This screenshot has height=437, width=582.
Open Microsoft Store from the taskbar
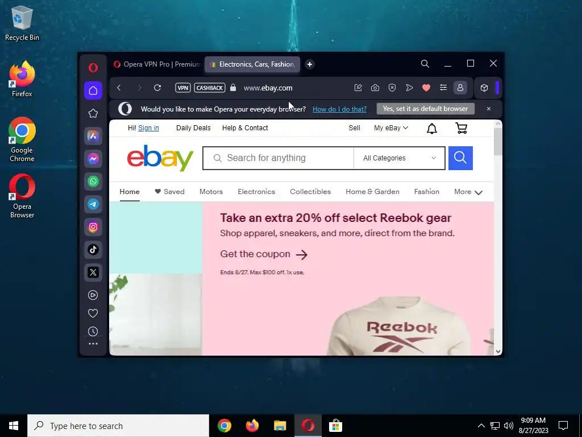[335, 426]
